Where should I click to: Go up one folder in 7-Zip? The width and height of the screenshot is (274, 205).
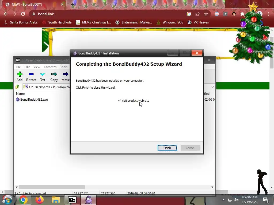coord(17,87)
